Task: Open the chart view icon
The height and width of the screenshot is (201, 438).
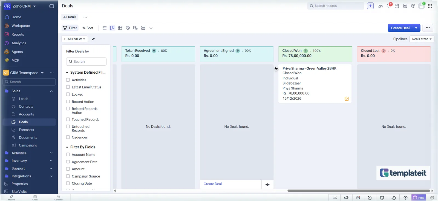Action: click(128, 28)
